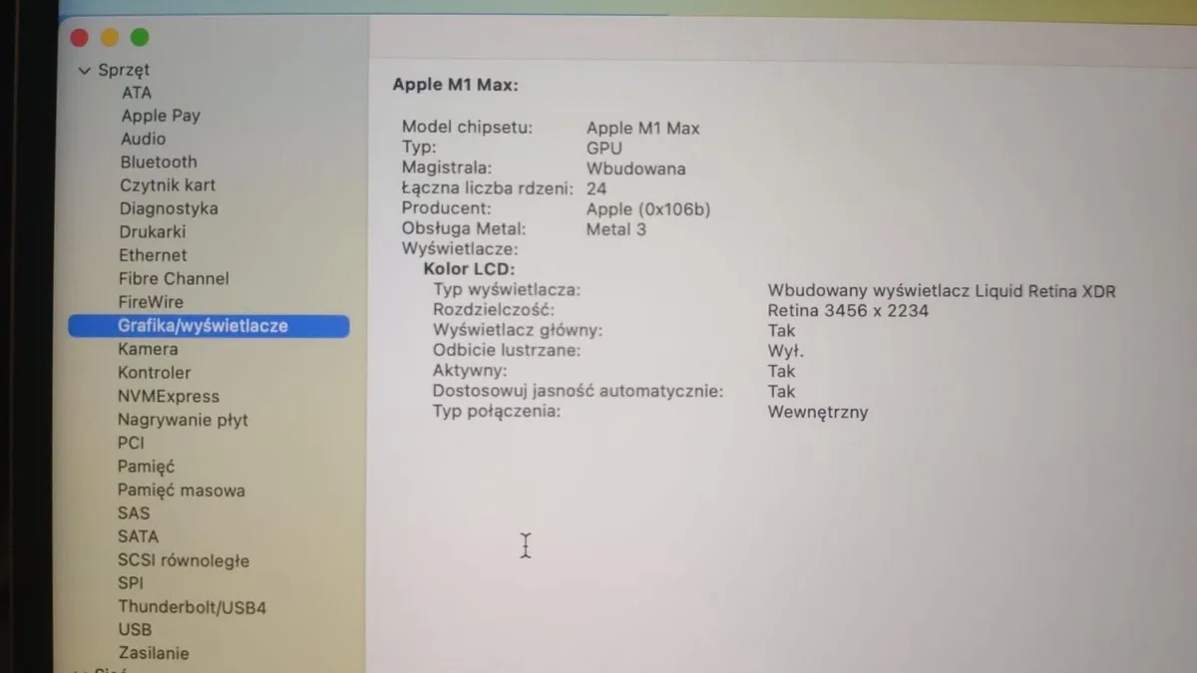1197x673 pixels.
Task: Open PCI in the sidebar
Action: point(131,443)
